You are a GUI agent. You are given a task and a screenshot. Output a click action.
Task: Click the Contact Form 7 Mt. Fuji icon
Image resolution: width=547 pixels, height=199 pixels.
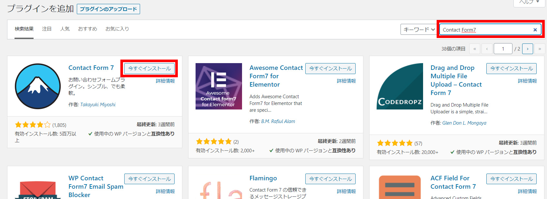(38, 86)
